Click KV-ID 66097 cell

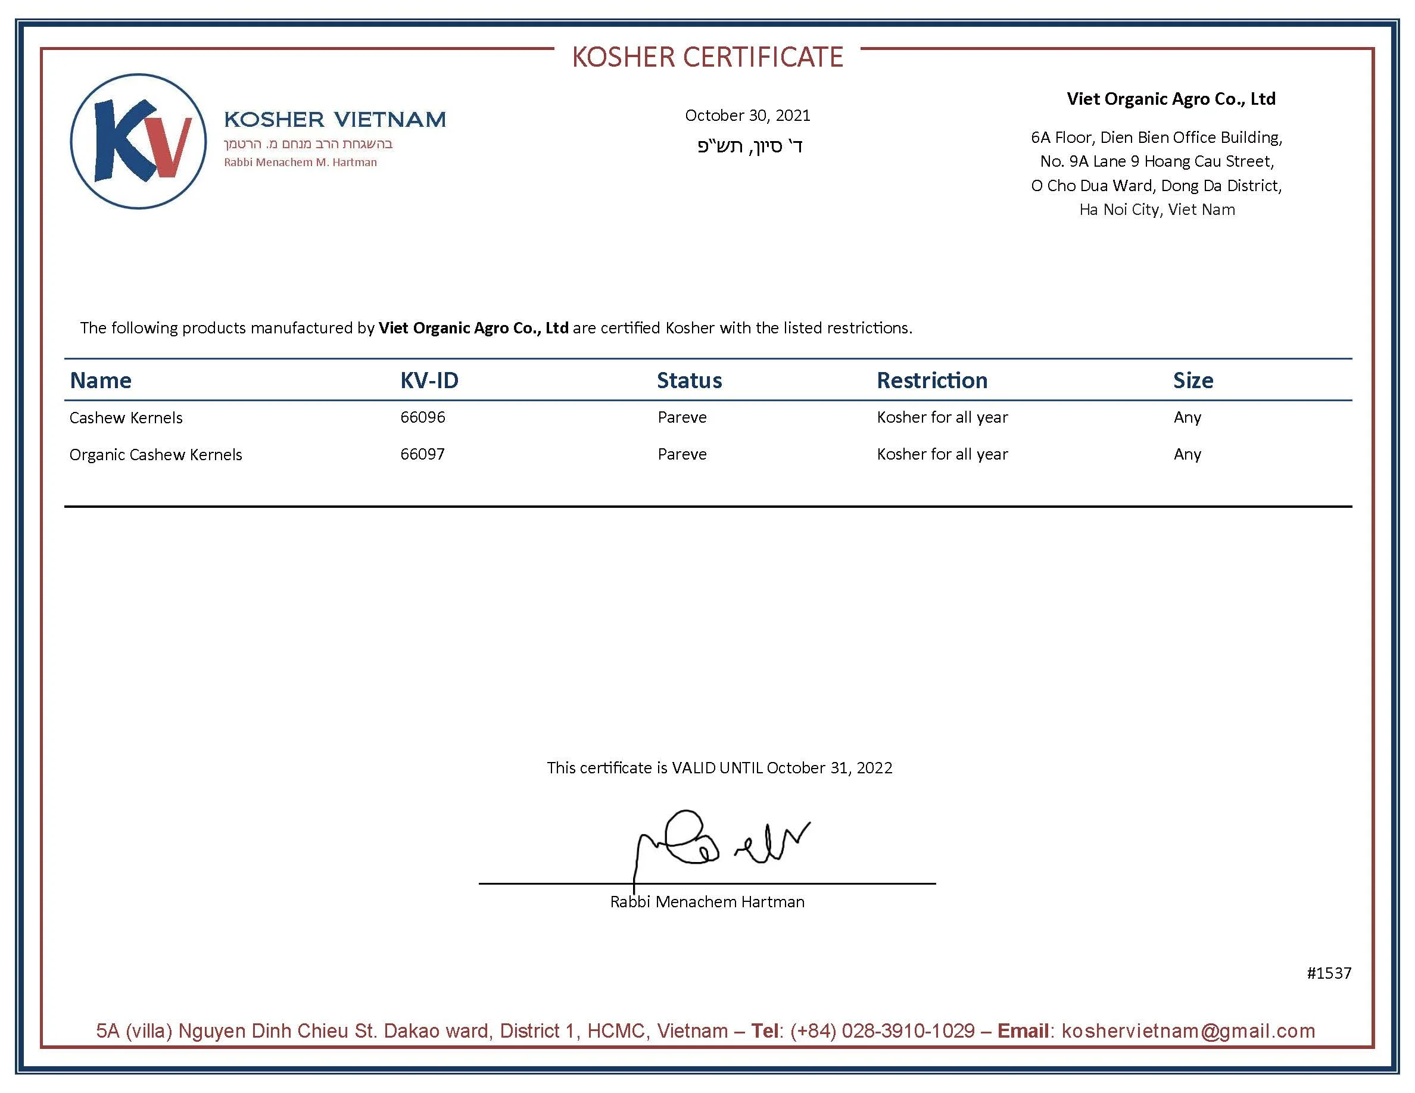(x=422, y=454)
